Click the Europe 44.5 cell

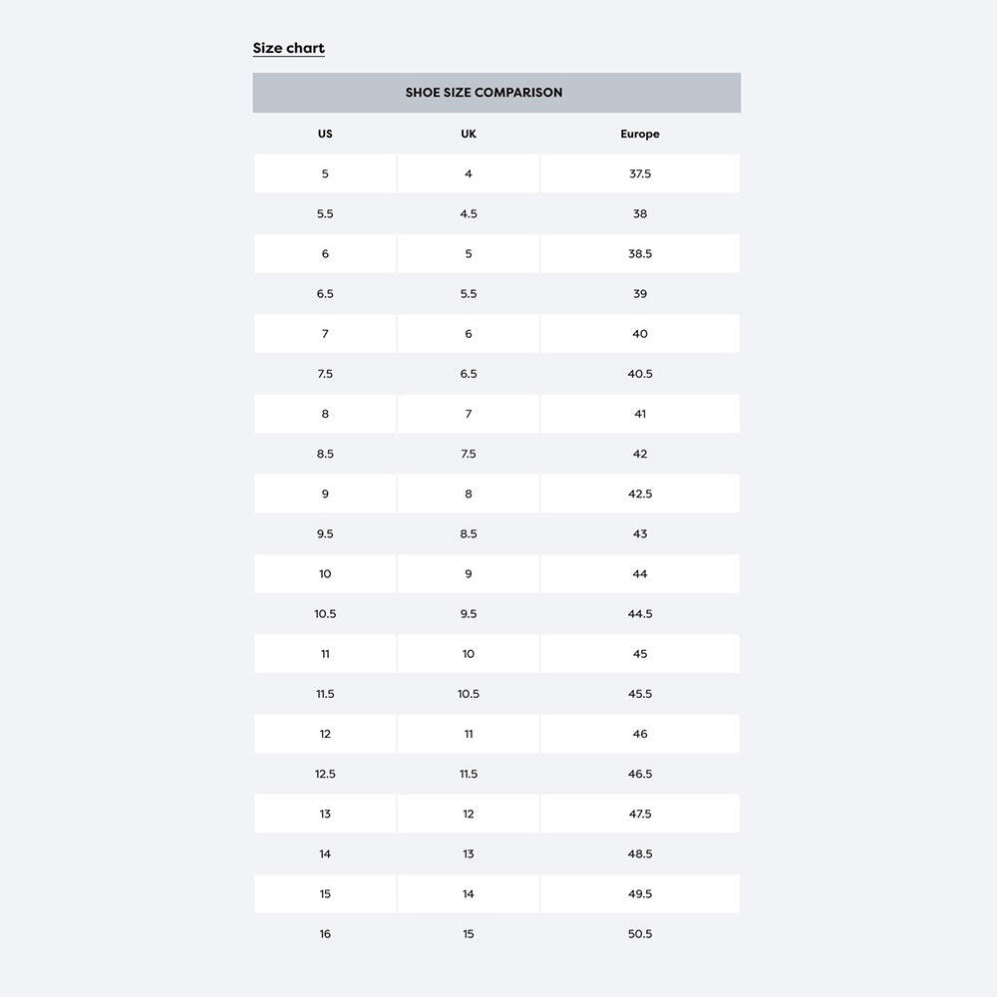click(x=640, y=614)
